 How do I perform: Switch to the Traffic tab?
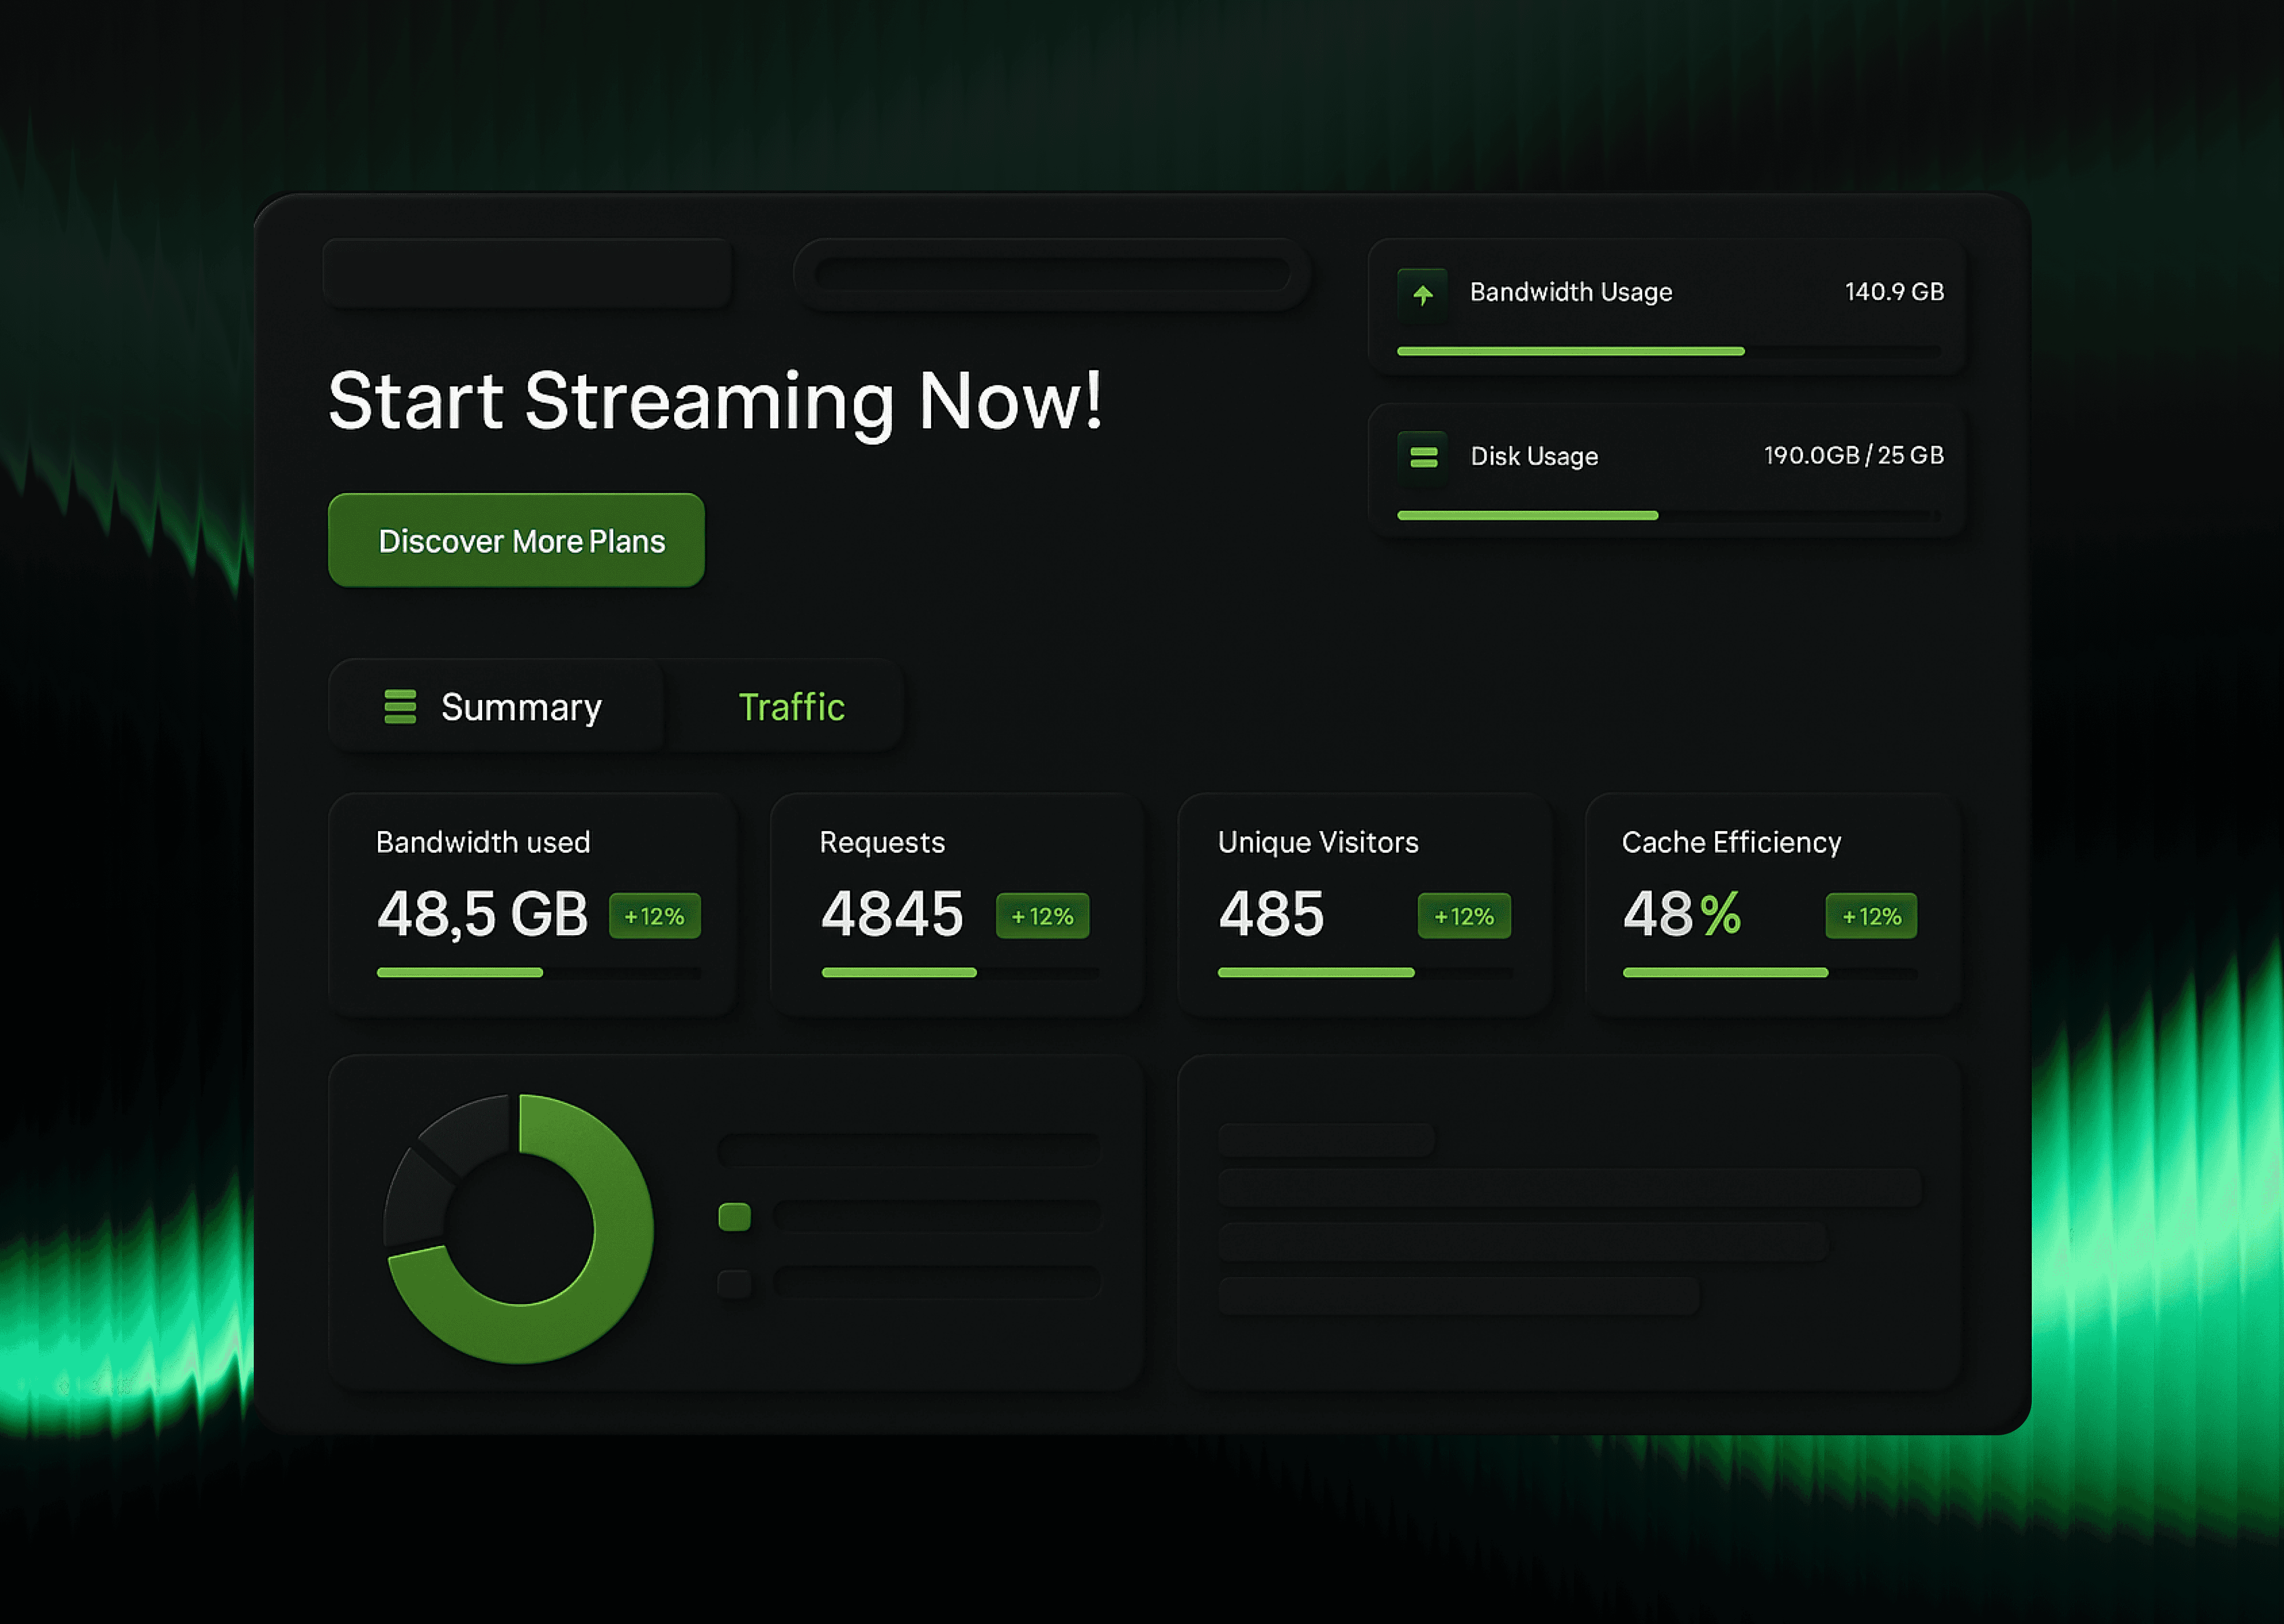point(791,707)
